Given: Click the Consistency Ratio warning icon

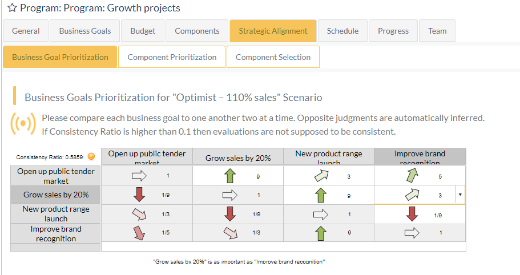Looking at the screenshot, I should 91,157.
